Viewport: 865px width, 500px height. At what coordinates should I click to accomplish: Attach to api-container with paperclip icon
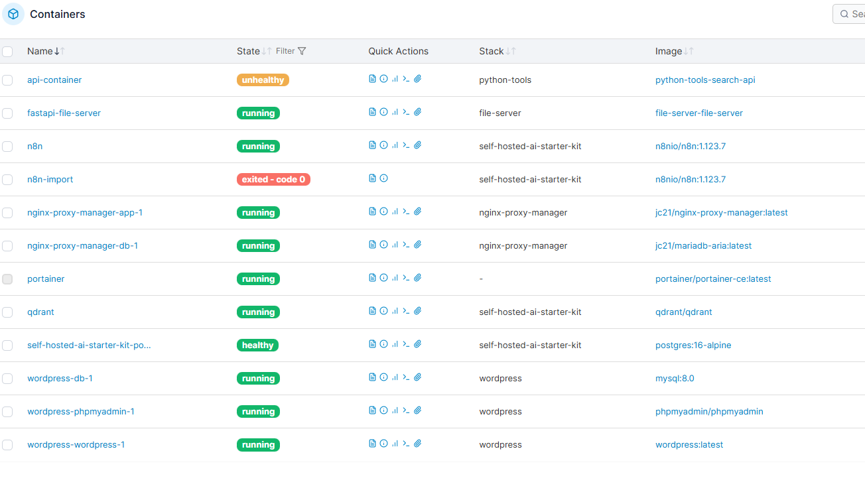(x=418, y=79)
